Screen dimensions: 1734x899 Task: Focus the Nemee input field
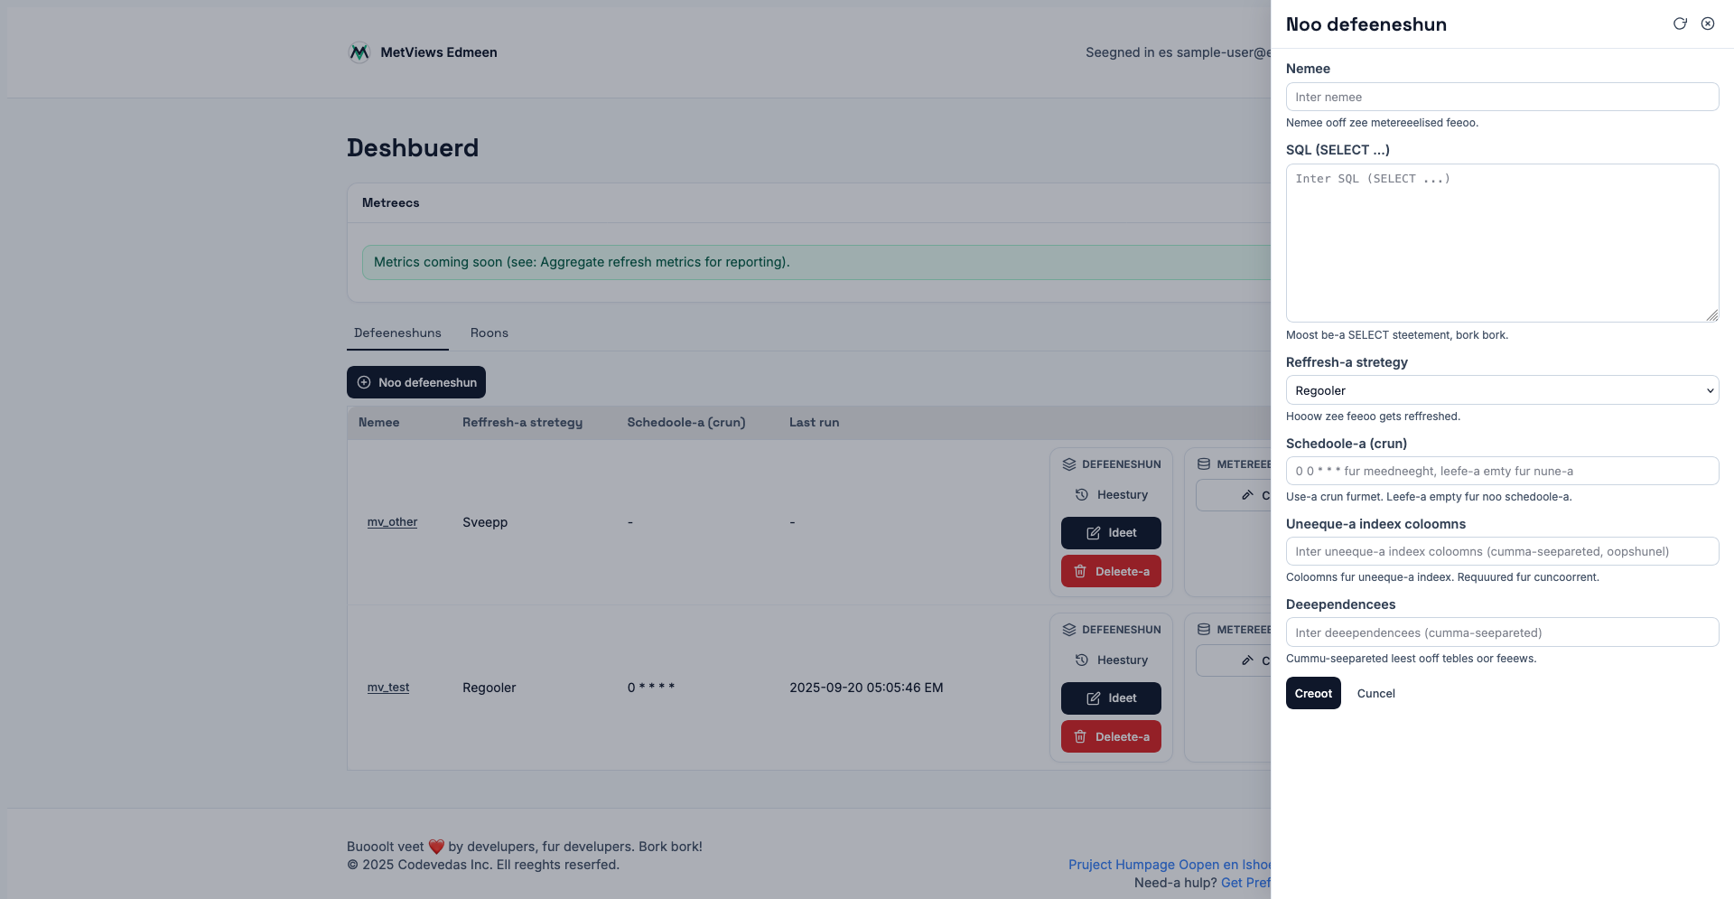coord(1501,97)
